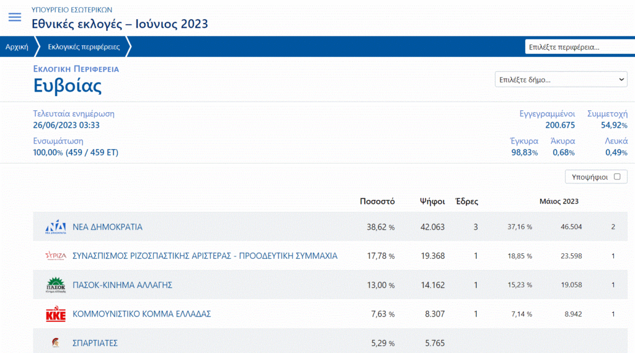Open ΚΟΜΜΟΥΝΙΣΤΙΚΟ ΚΟΜΜΑ ΕΛΛΑΔΑΣ party link

coord(141,314)
